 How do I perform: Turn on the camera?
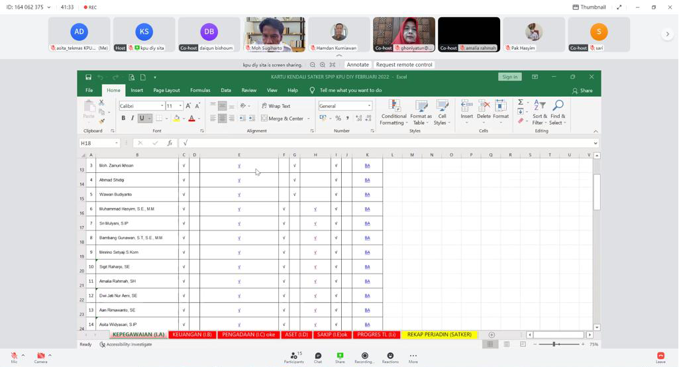point(40,356)
